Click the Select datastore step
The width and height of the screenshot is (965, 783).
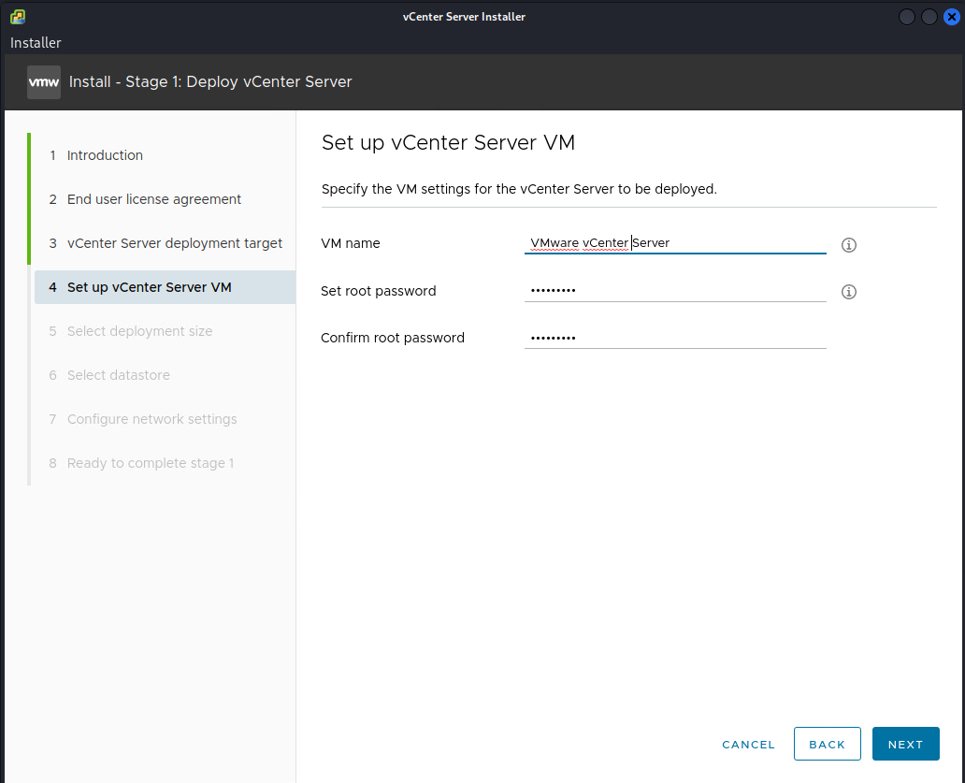118,375
